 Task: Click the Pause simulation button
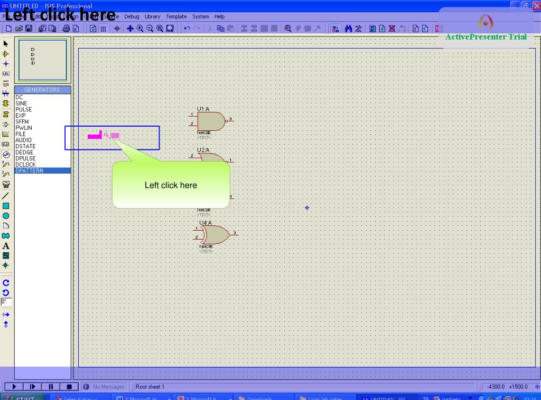51,387
